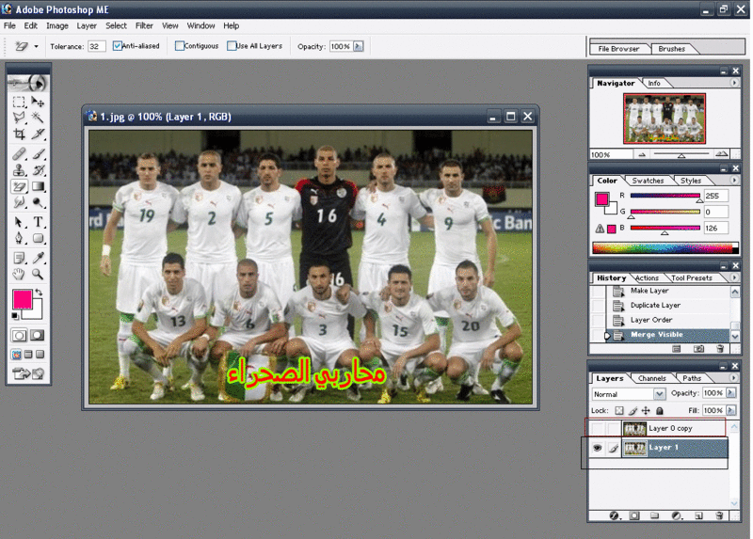Open the File Browser tab
The image size is (753, 539).
pos(618,49)
